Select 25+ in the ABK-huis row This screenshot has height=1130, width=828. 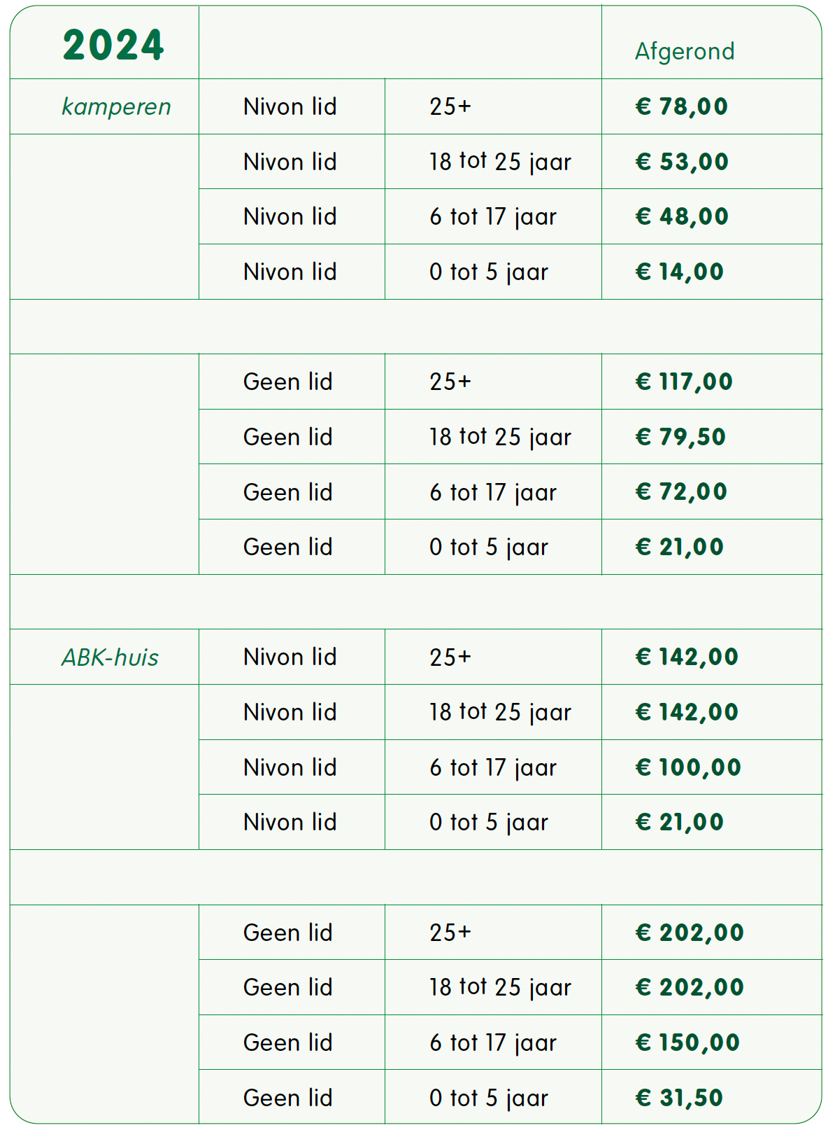point(450,657)
